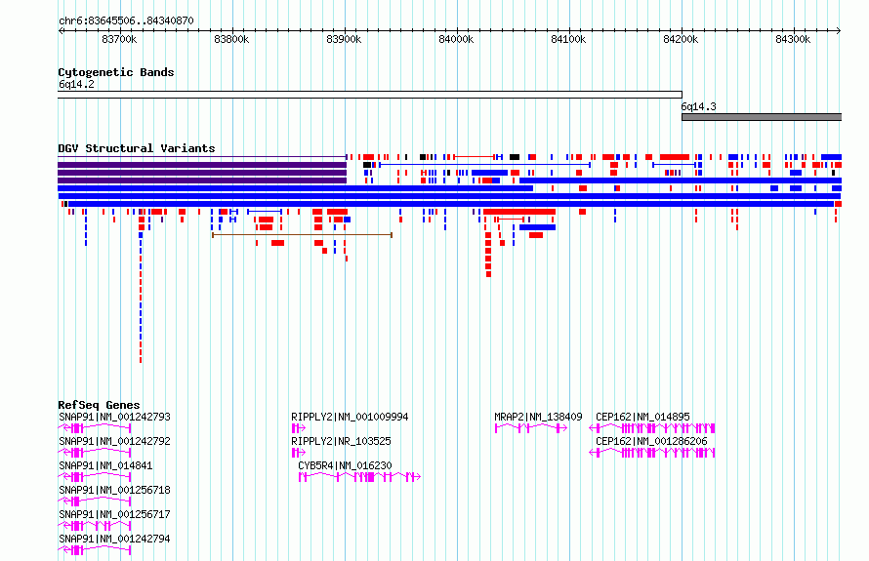
Task: Click the tall dashed blue-red variant column
Action: coord(141,300)
